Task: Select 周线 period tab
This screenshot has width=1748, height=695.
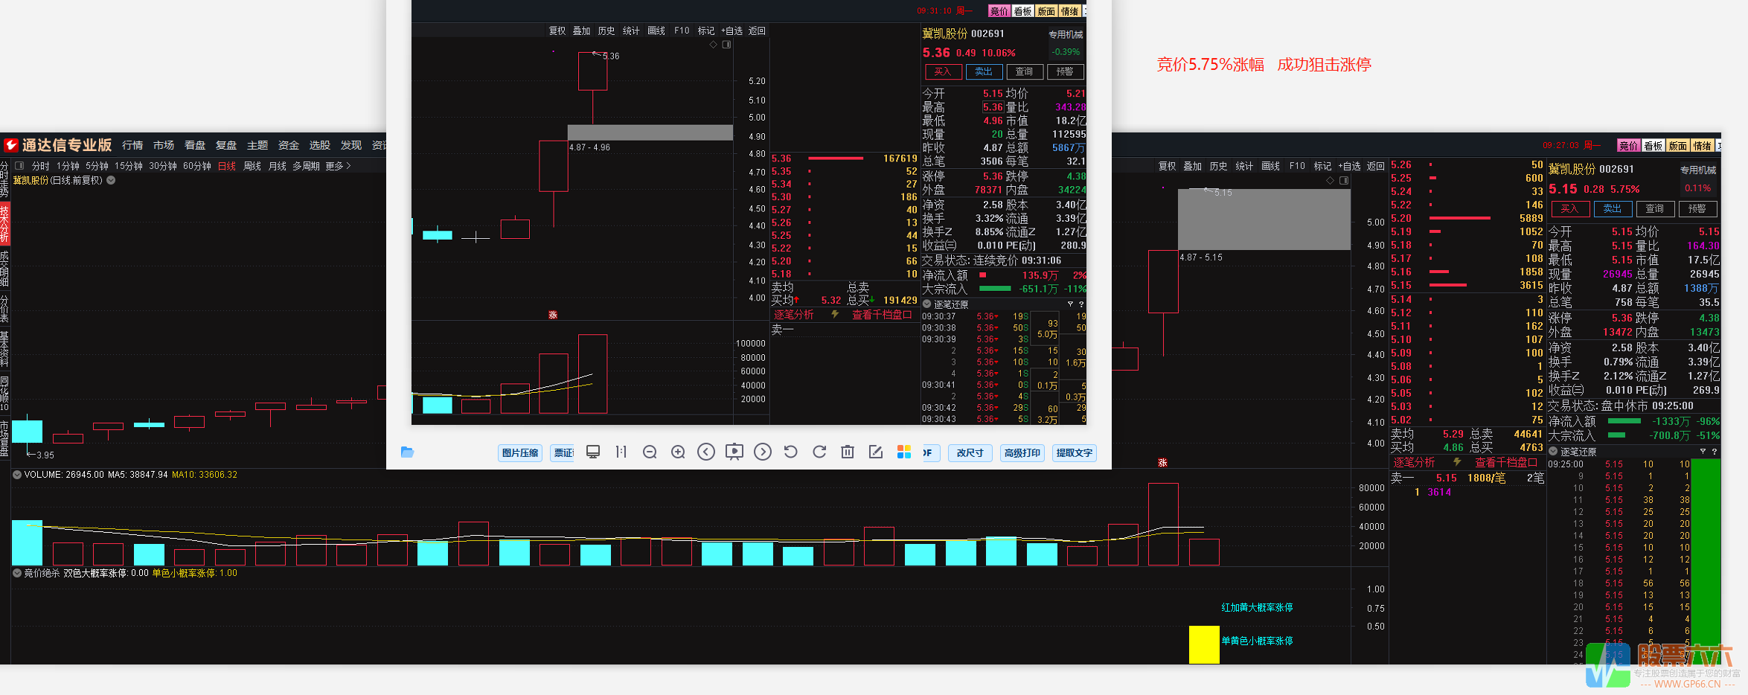Action: click(x=252, y=166)
